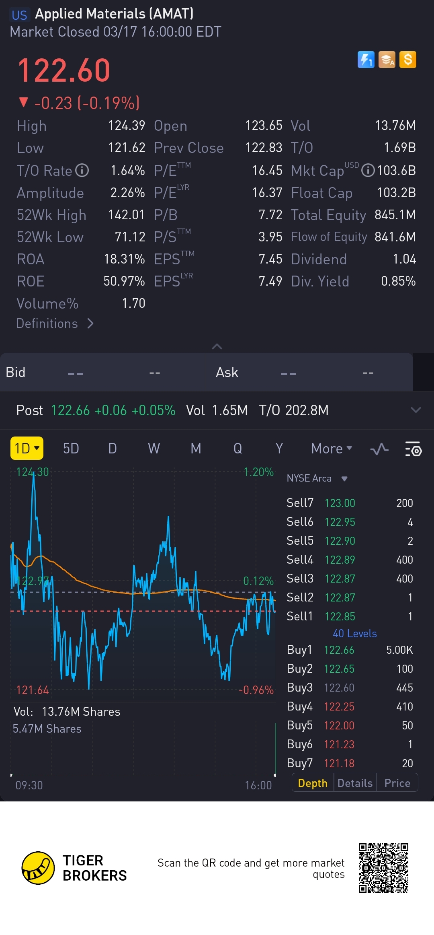Switch to the Details view
This screenshot has width=434, height=935.
point(355,783)
